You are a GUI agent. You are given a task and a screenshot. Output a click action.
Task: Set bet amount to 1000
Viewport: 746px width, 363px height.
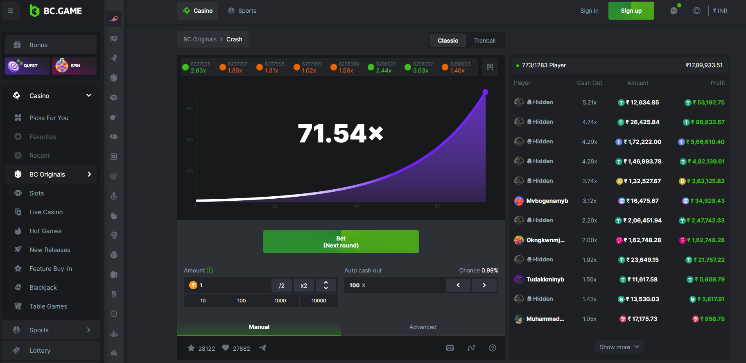[280, 300]
